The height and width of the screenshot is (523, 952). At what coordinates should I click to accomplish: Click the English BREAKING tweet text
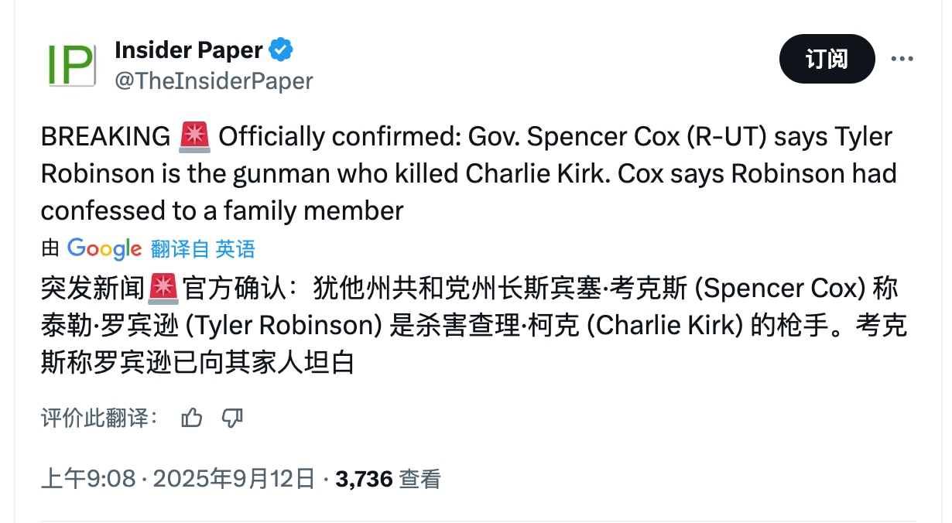(464, 172)
